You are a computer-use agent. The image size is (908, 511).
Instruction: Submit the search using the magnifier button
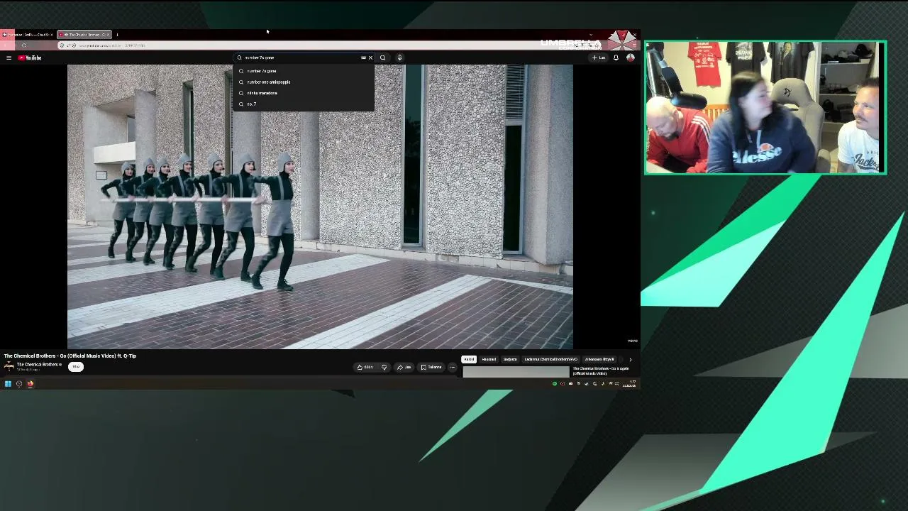coord(382,57)
